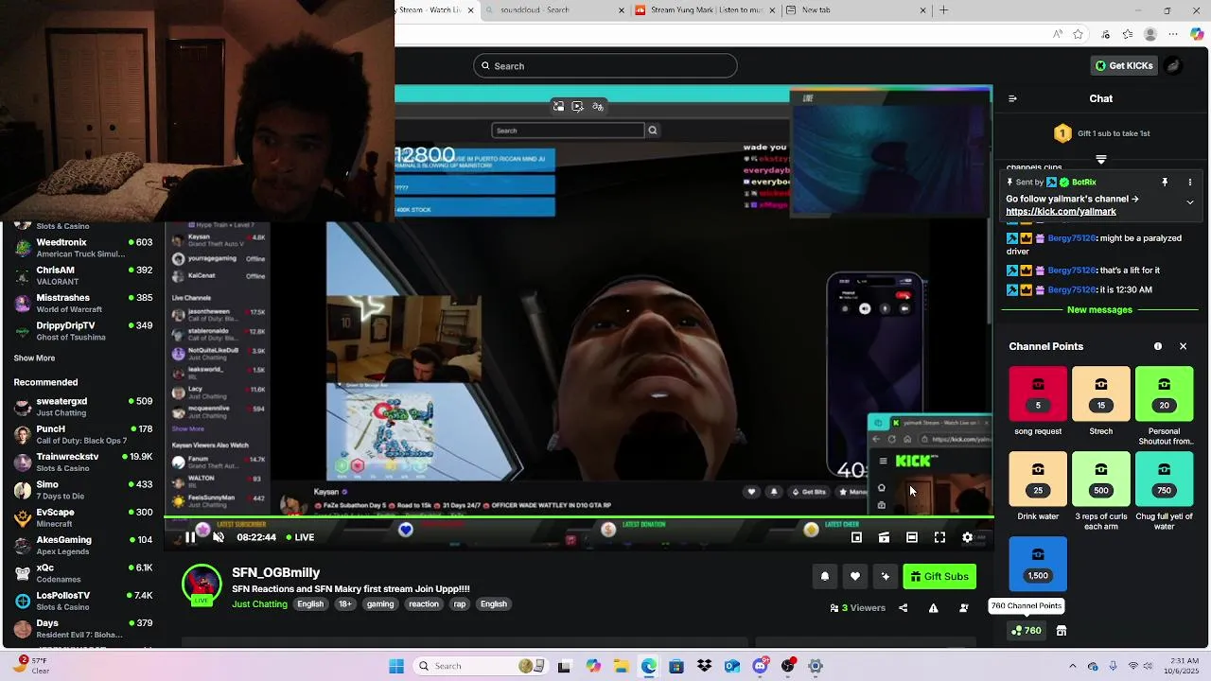Redeem the Strech reward

pos(1101,393)
